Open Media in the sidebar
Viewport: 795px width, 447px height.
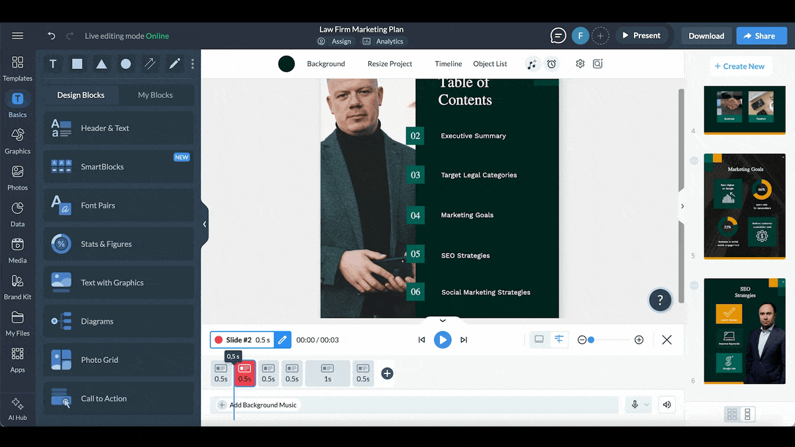coord(18,250)
